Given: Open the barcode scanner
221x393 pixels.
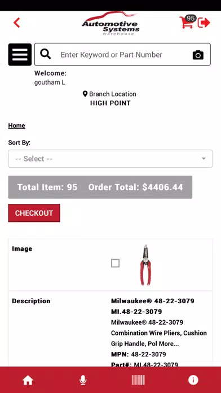Looking at the screenshot, I should click(138, 380).
